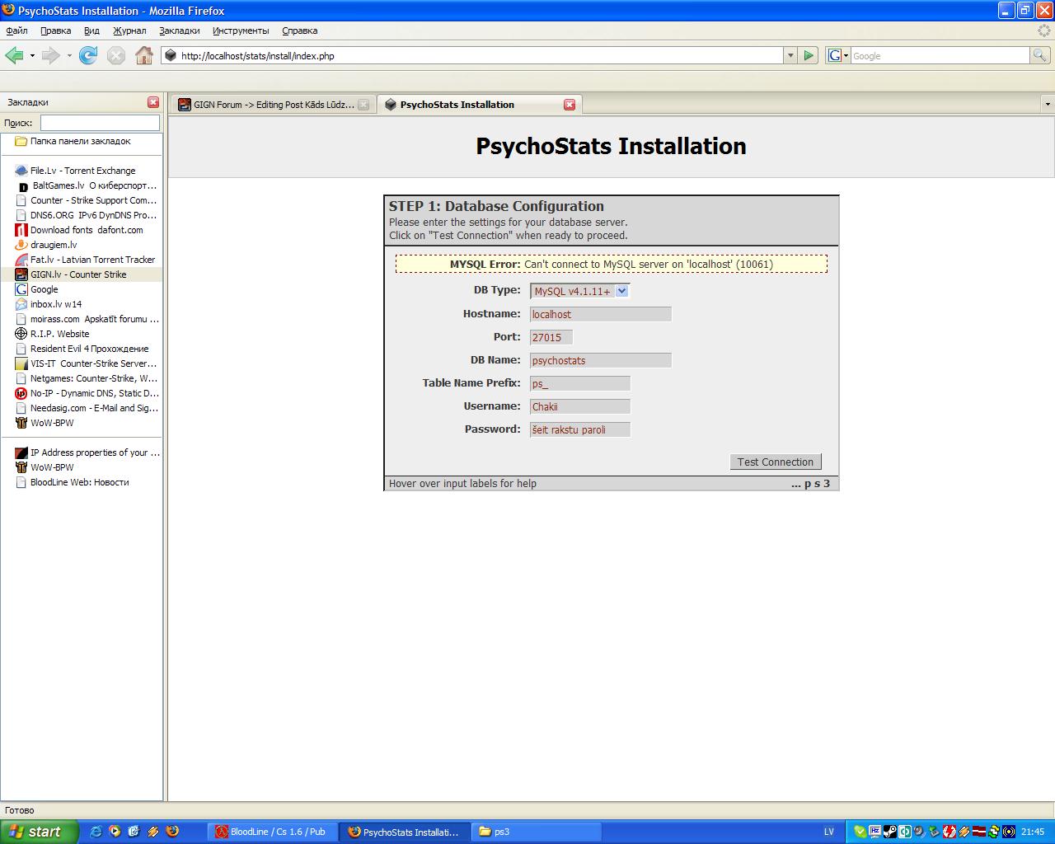Image resolution: width=1055 pixels, height=844 pixels.
Task: Click the Hostname input field
Action: point(601,314)
